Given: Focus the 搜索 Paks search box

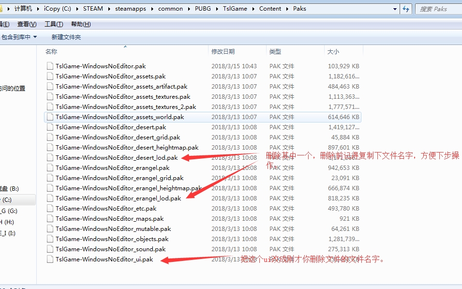Looking at the screenshot, I should pos(438,9).
